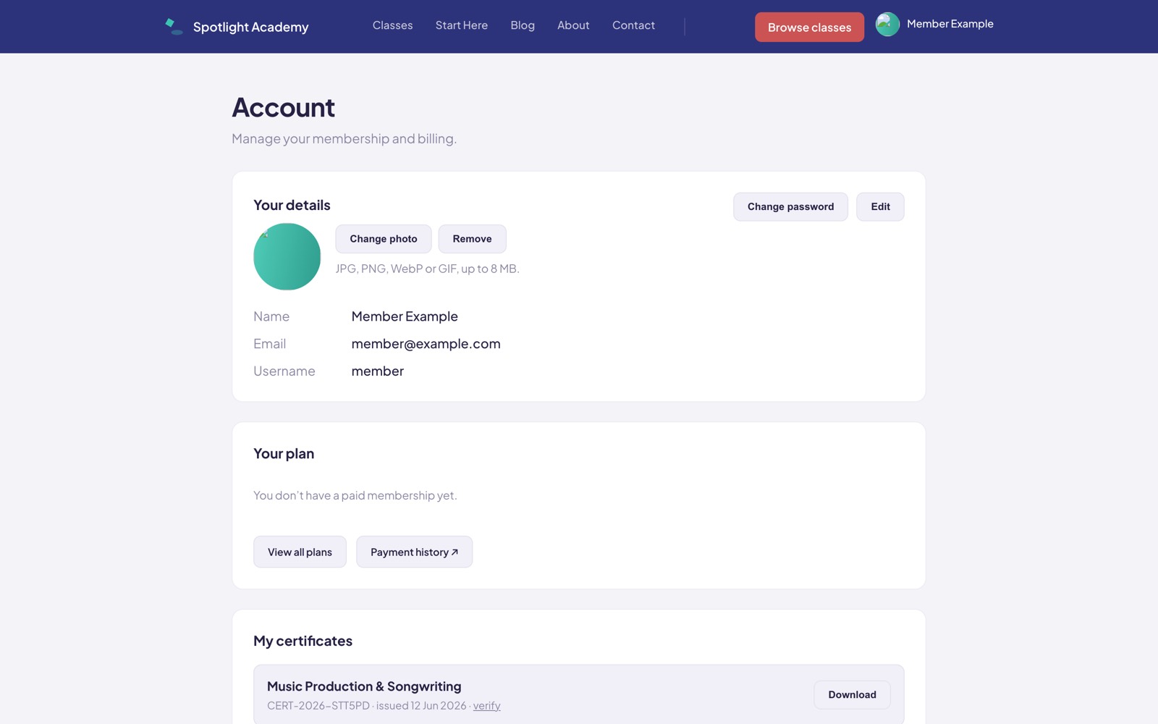The image size is (1158, 724).
Task: Click the certificate ID CERT-2026-STT5PD
Action: [318, 706]
